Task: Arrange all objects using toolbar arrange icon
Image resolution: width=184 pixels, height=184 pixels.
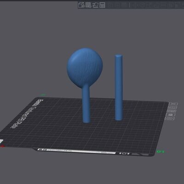Action: pos(102,5)
